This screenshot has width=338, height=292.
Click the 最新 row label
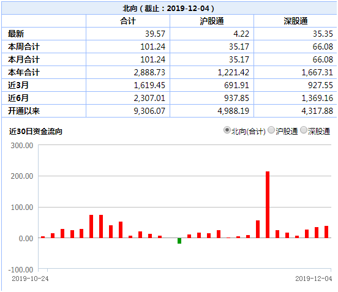[x=16, y=34]
